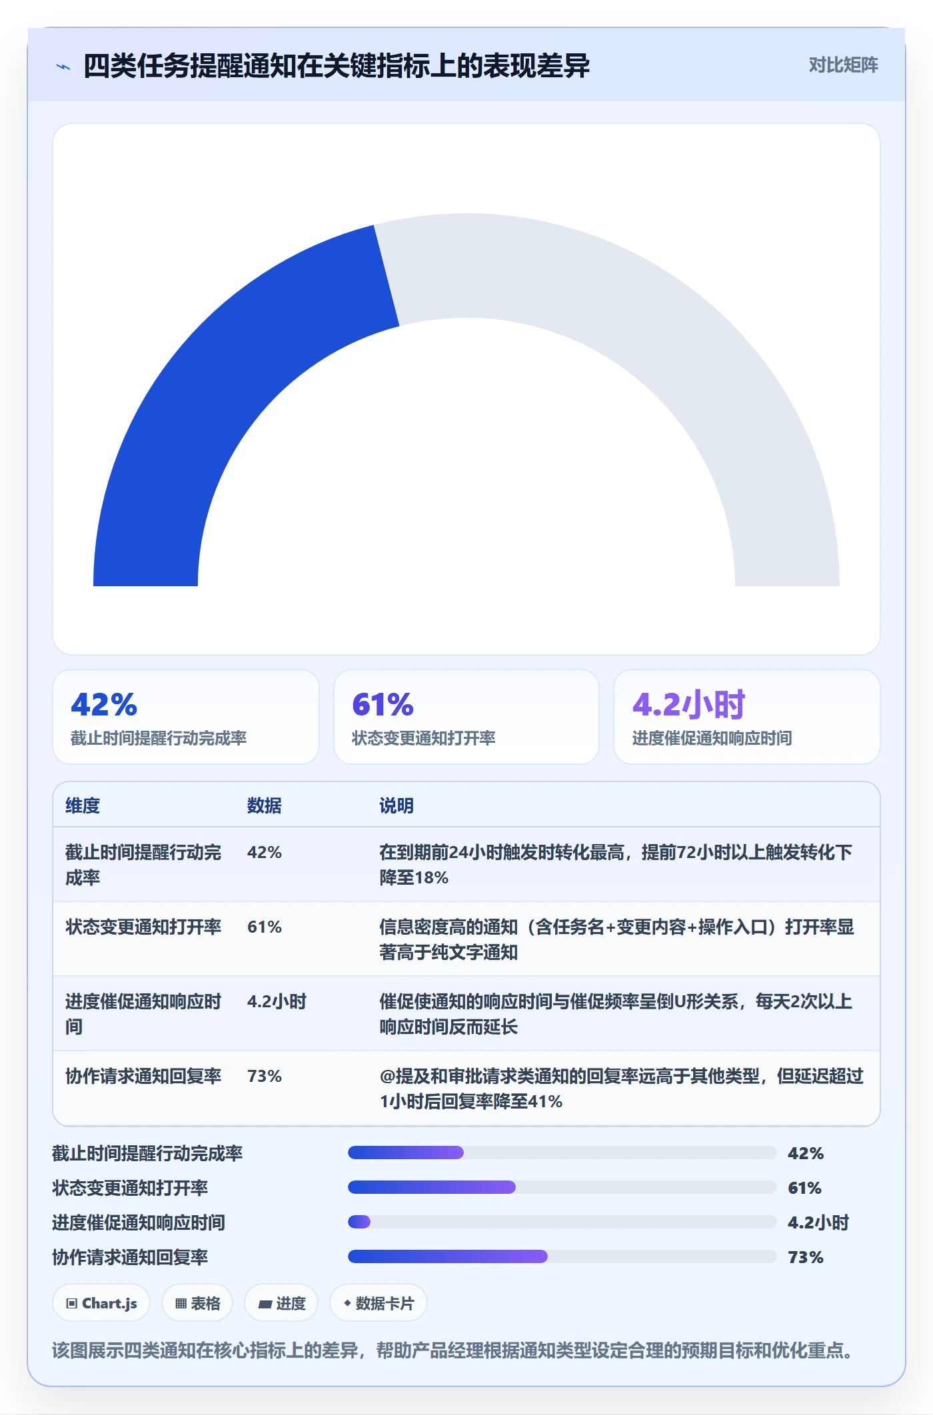
Task: Click table row name 协作请求通知回复率
Action: (x=143, y=1076)
